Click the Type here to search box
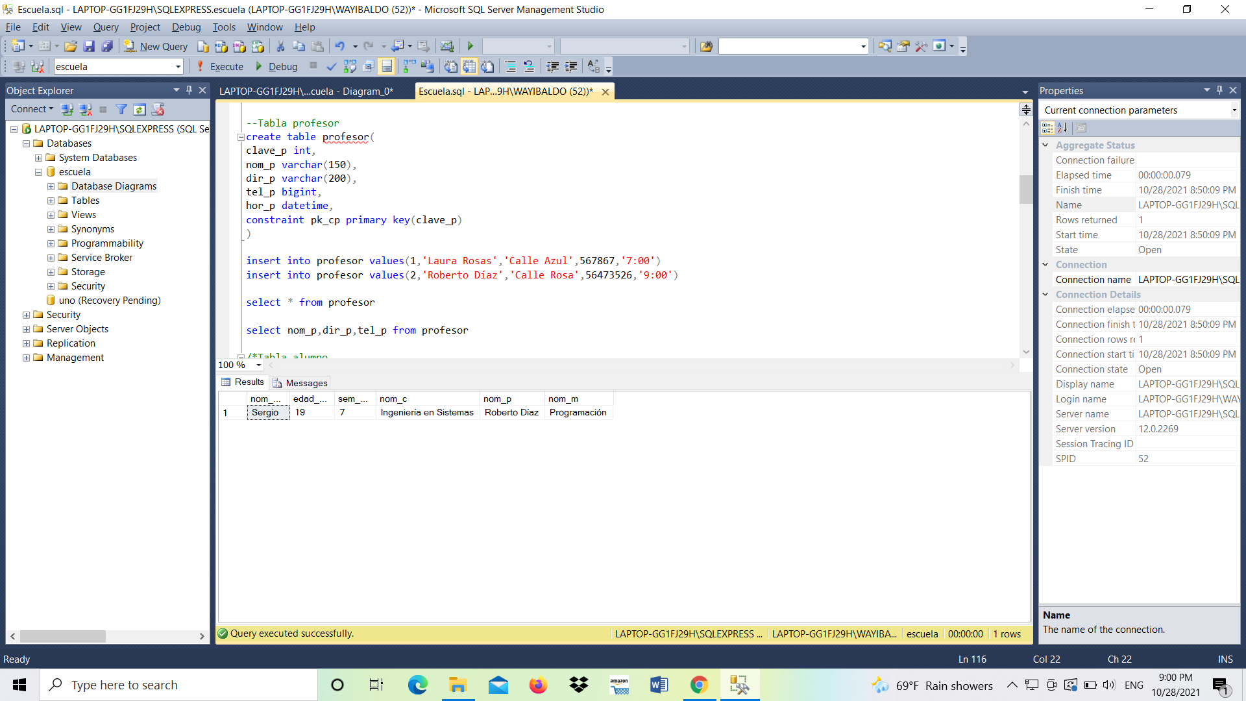This screenshot has height=701, width=1246. coord(178,685)
